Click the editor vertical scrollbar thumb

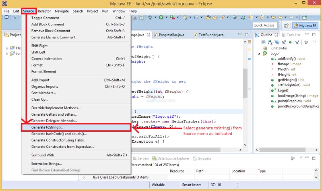[245, 83]
